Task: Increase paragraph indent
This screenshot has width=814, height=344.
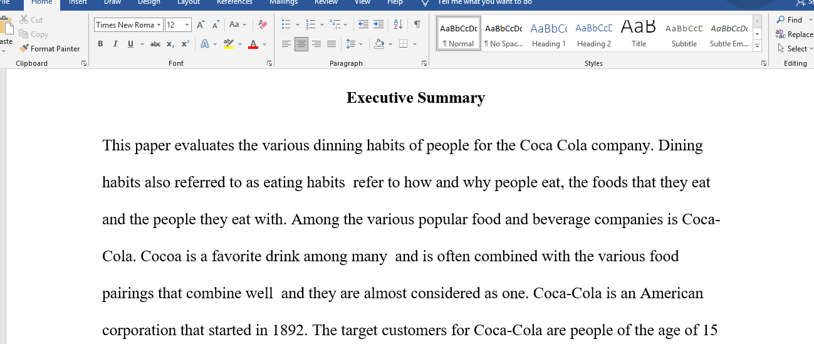Action: pyautogui.click(x=378, y=24)
